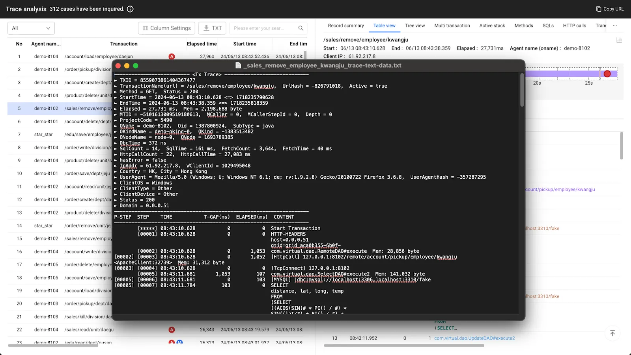The image size is (631, 355).
Task: Click the Column Settings button
Action: click(x=166, y=28)
